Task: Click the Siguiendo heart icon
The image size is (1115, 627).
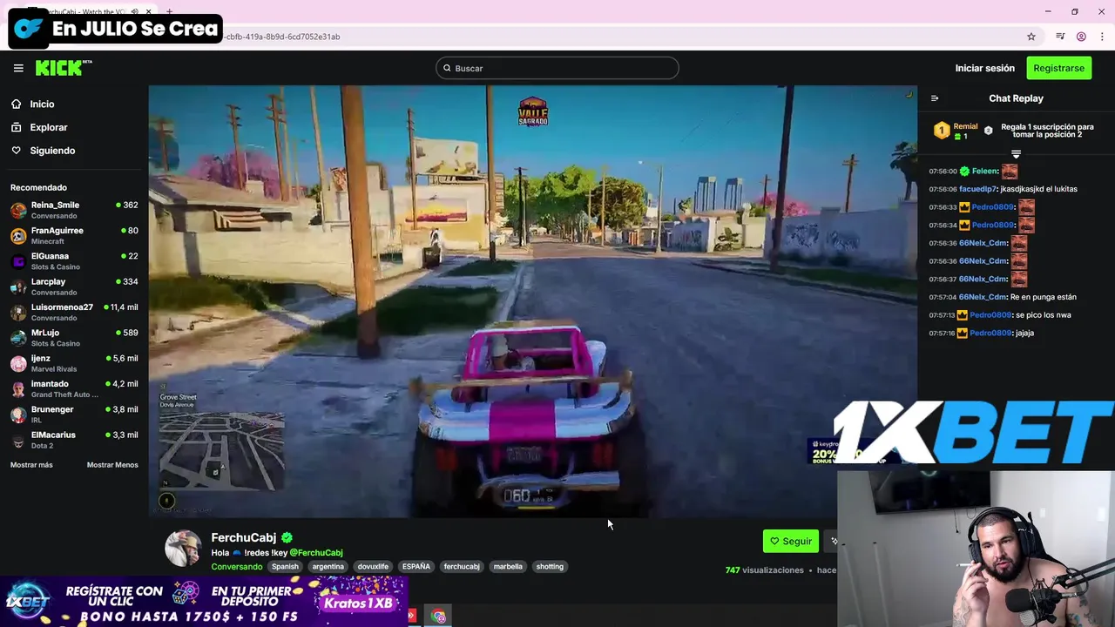Action: (x=17, y=151)
